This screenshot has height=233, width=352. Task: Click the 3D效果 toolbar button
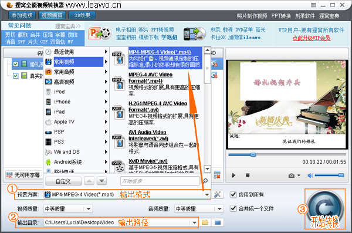click(x=82, y=15)
